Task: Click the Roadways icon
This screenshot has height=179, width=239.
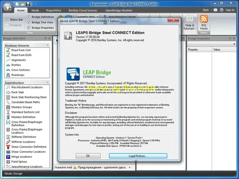Action: pyautogui.click(x=8, y=75)
